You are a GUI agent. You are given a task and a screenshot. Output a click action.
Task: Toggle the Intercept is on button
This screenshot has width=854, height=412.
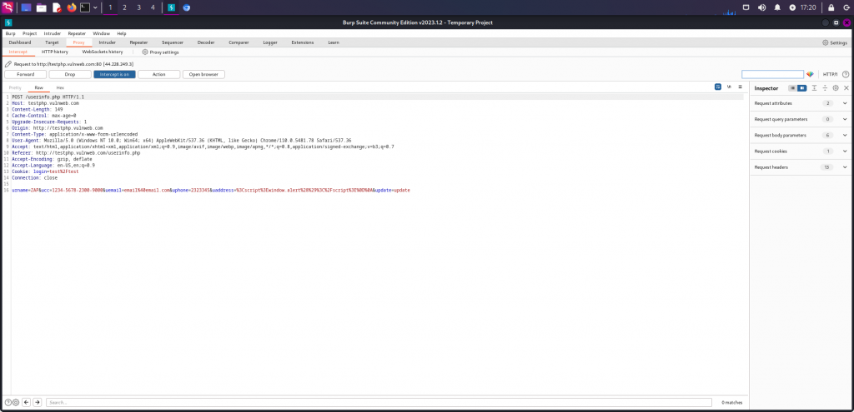coord(114,74)
